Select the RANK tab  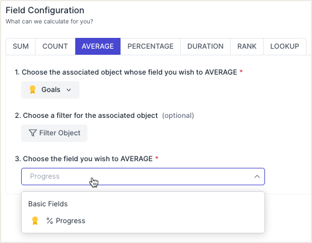(247, 46)
